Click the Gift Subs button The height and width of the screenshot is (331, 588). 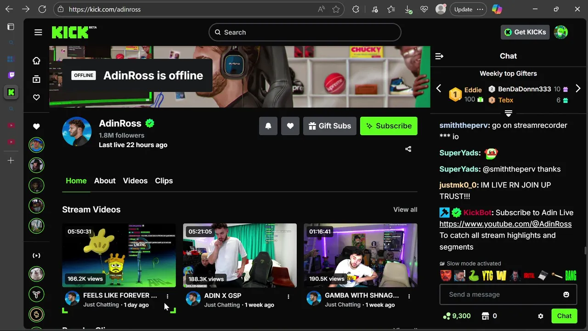click(x=330, y=126)
